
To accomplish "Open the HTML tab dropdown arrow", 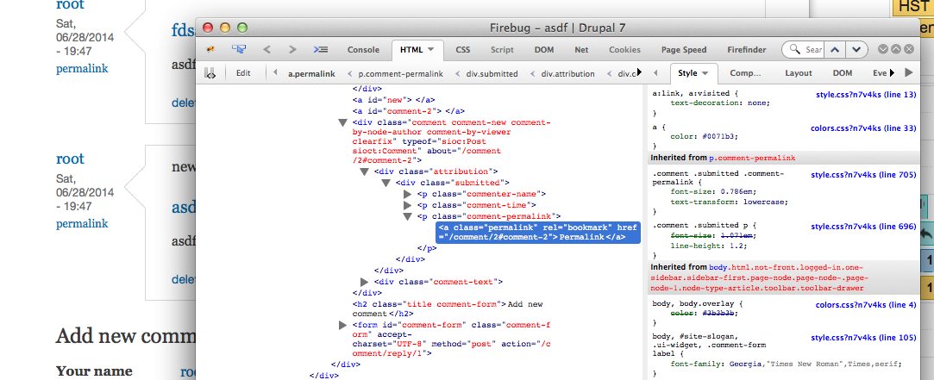I will (x=431, y=49).
